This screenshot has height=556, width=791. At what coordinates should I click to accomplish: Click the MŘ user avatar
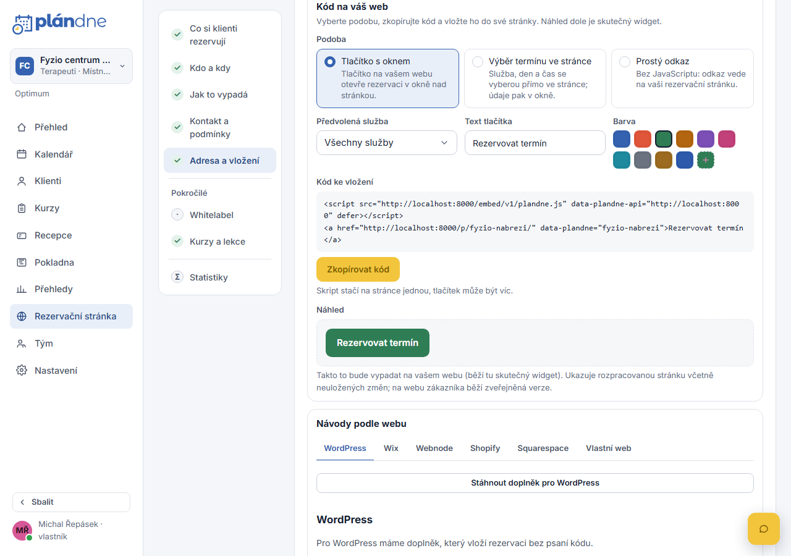(x=22, y=531)
